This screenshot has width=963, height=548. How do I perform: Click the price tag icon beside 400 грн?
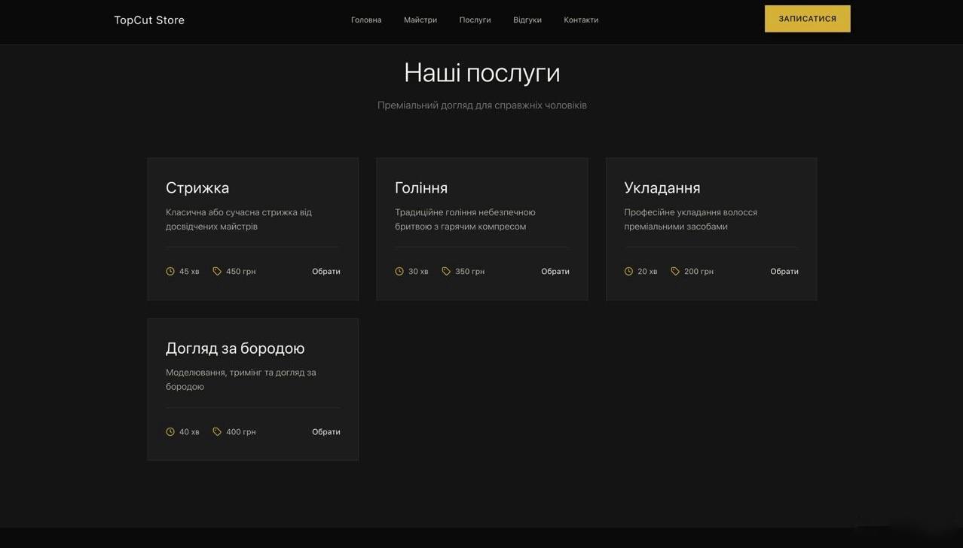tap(217, 431)
